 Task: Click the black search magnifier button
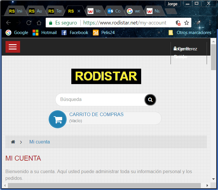point(150,100)
